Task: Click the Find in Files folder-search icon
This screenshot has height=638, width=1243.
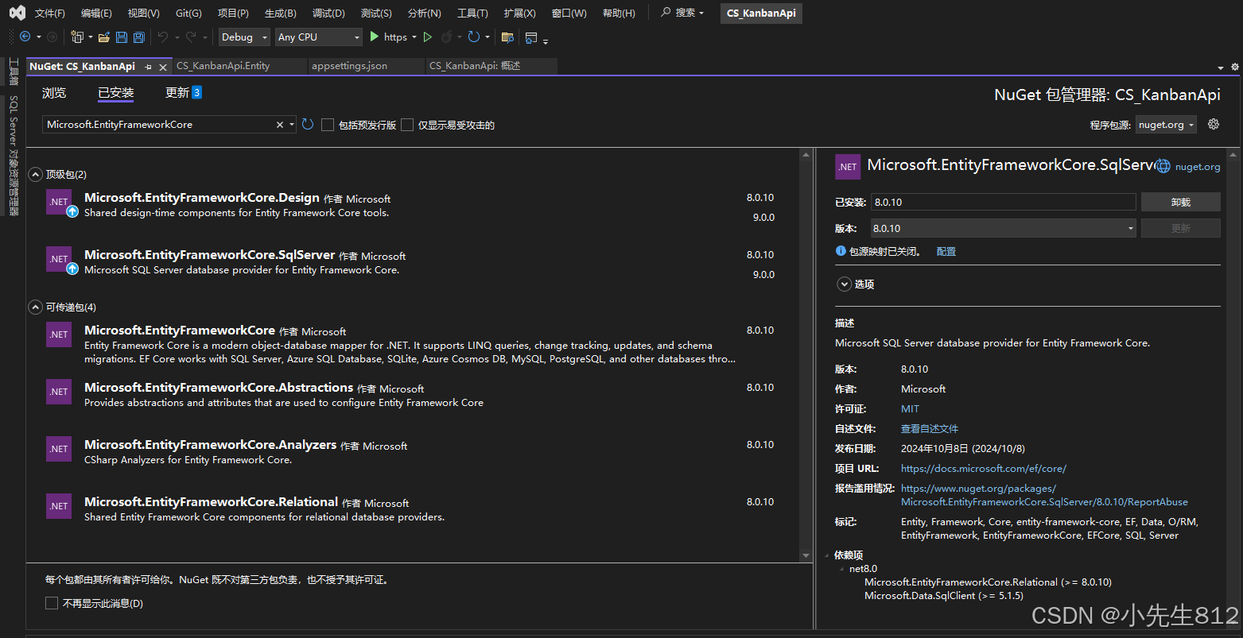Action: pos(507,37)
